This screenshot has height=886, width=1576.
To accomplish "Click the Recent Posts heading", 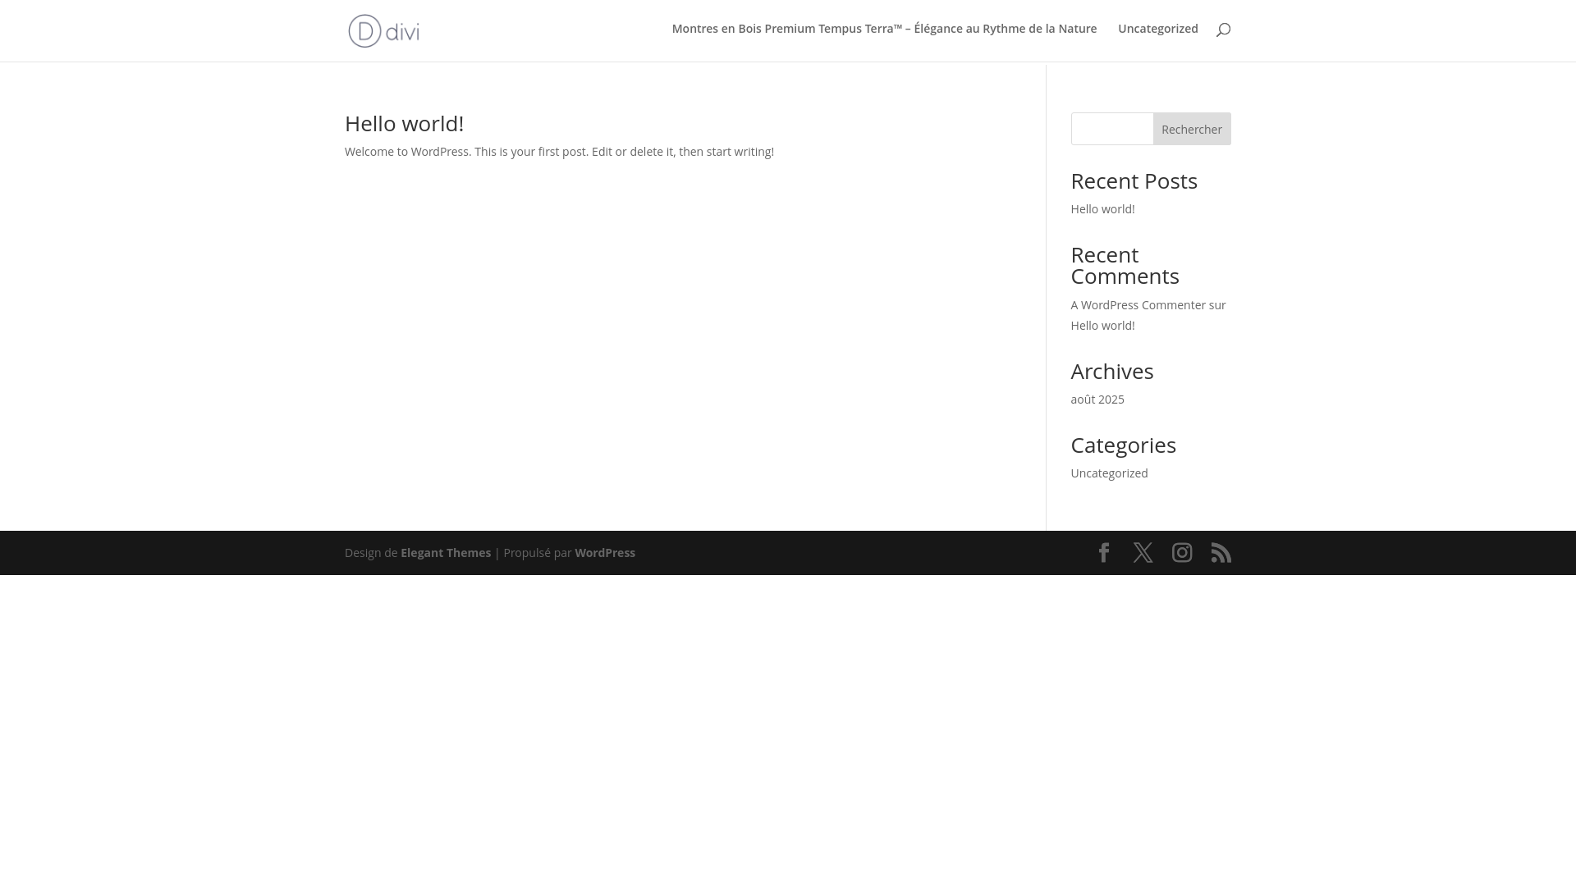I will coord(1134,180).
